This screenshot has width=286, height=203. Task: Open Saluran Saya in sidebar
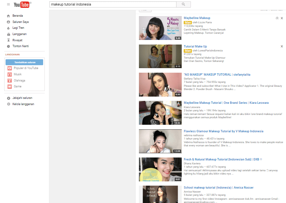[x=20, y=22]
